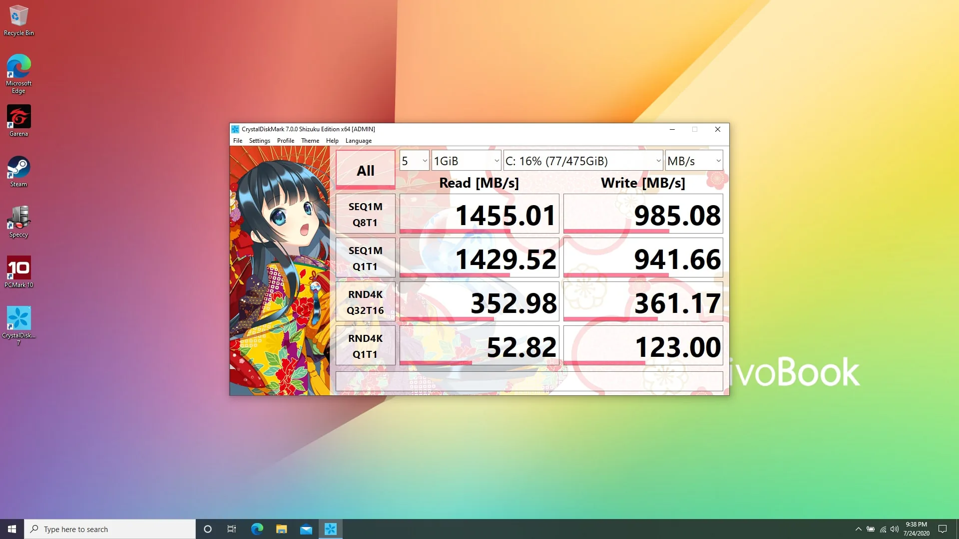Open the Mail app from the taskbar
959x539 pixels.
click(x=306, y=529)
